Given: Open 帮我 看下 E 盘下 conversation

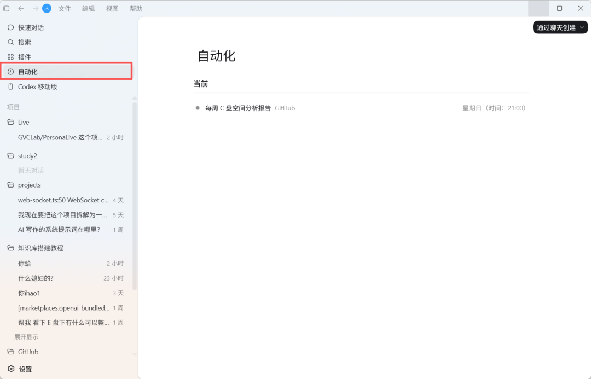Looking at the screenshot, I should pyautogui.click(x=67, y=323).
